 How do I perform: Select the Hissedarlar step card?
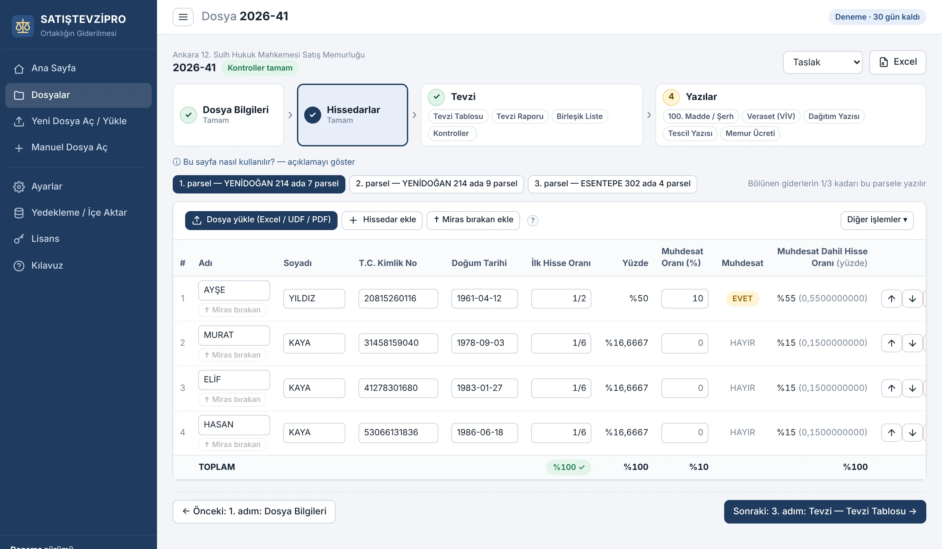(x=352, y=115)
